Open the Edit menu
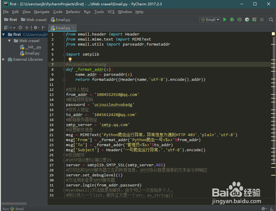The image size is (276, 211). [x=15, y=12]
